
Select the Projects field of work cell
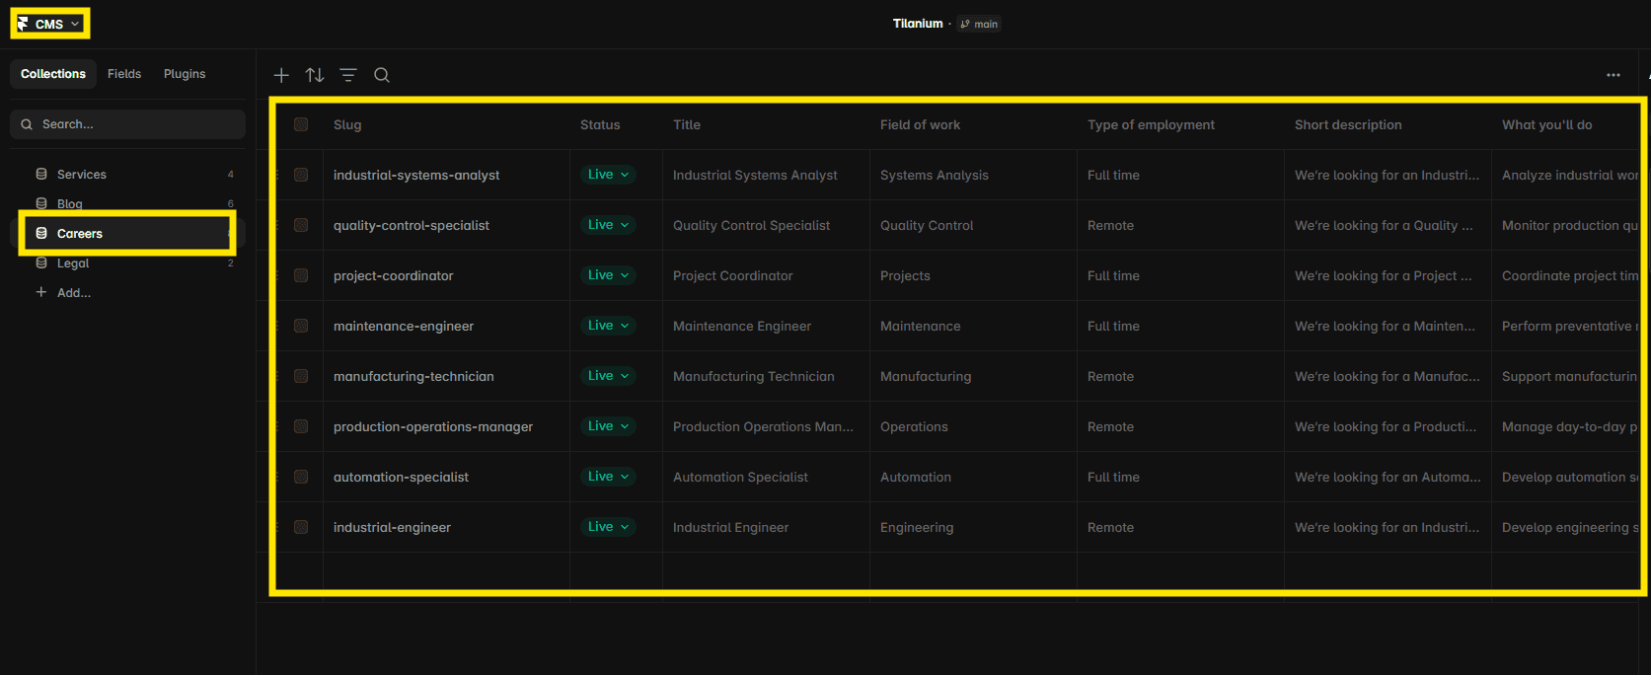click(x=973, y=275)
